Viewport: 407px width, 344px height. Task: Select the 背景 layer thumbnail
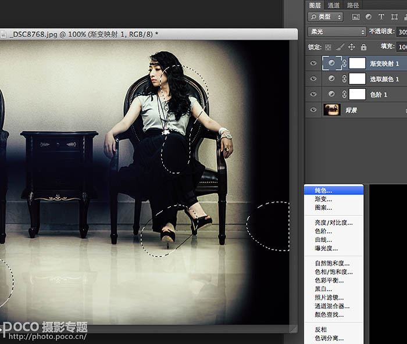click(x=332, y=109)
